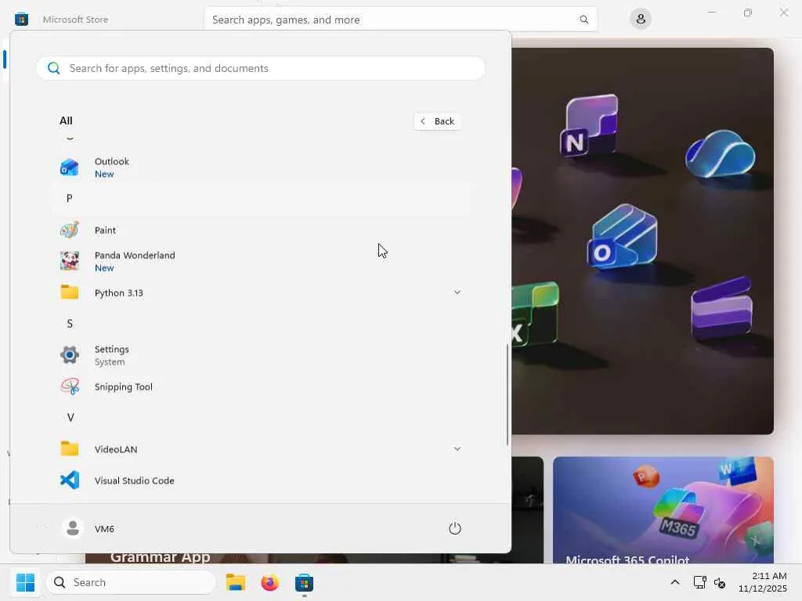Click the 'Paint' app name text
The image size is (802, 601).
point(105,230)
